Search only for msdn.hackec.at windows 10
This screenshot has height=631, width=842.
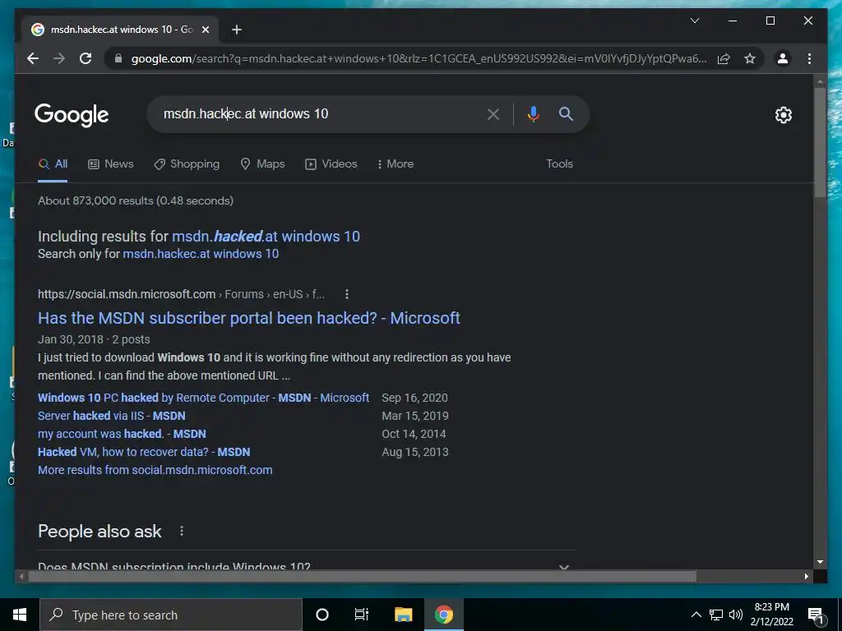[201, 254]
